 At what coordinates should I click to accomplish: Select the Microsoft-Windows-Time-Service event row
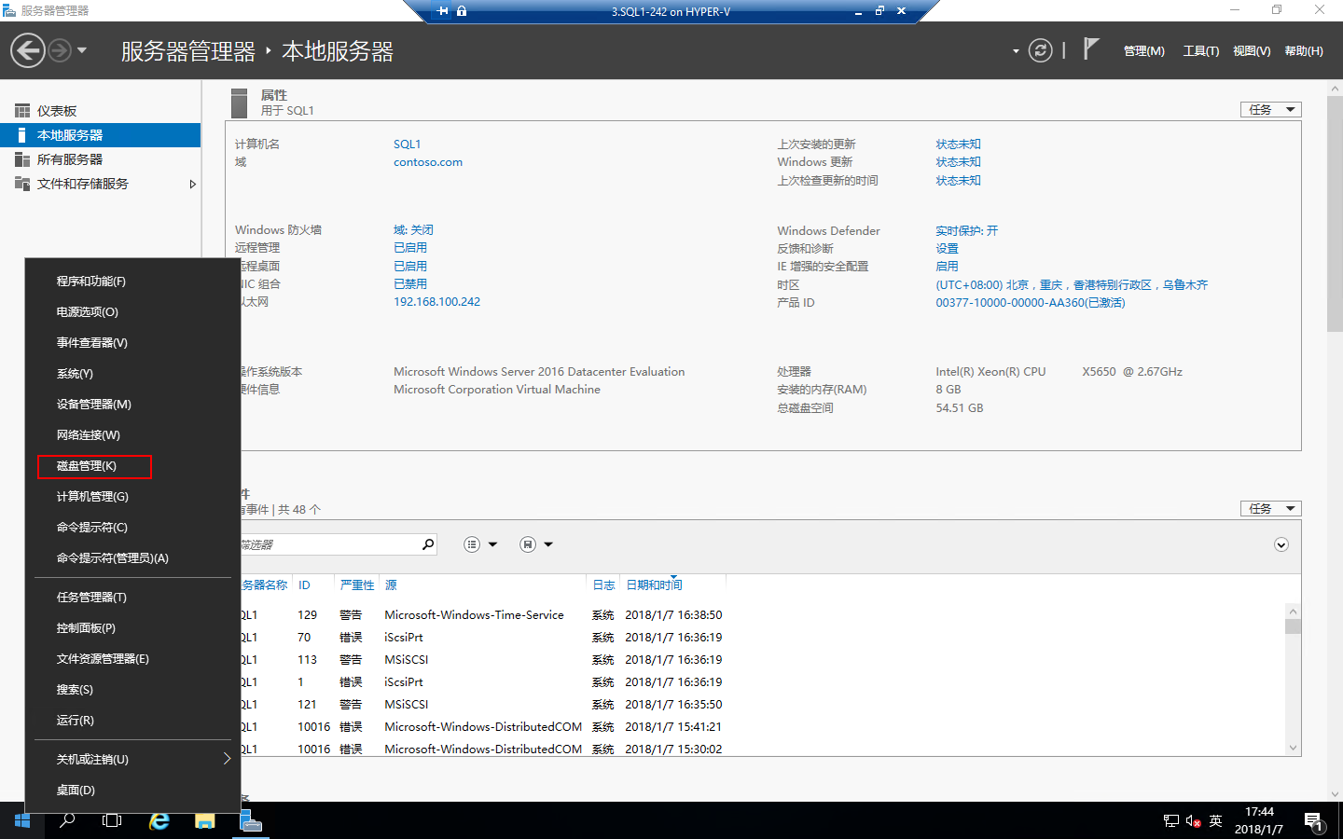click(x=763, y=615)
